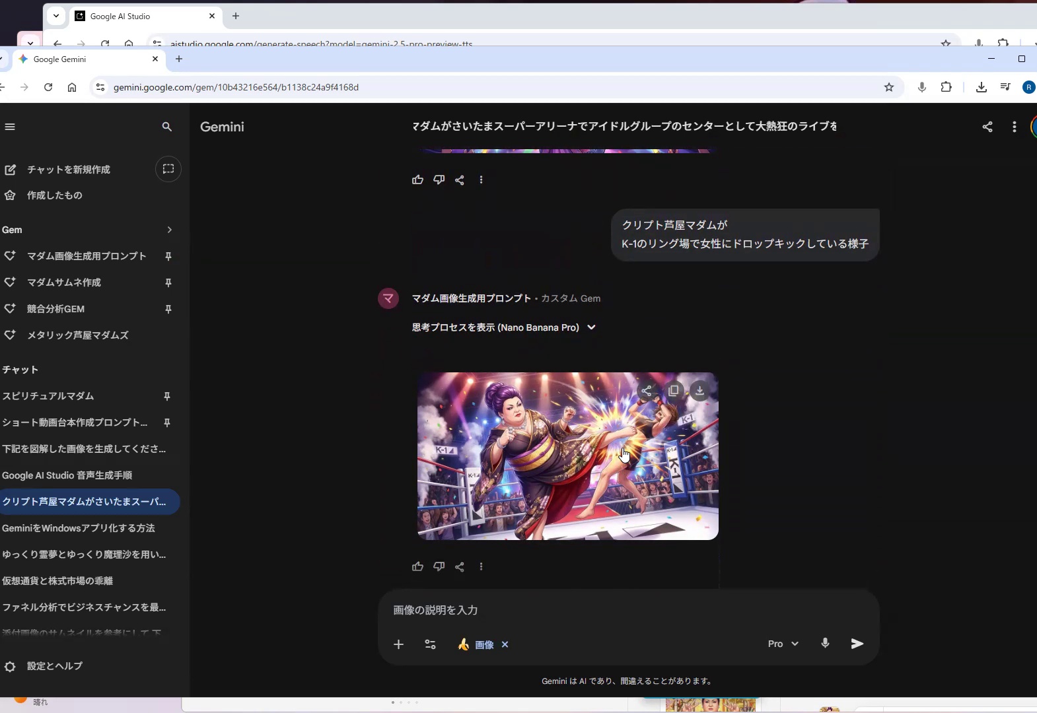Image resolution: width=1037 pixels, height=713 pixels.
Task: Open the generated K-1 ring image
Action: coord(567,456)
